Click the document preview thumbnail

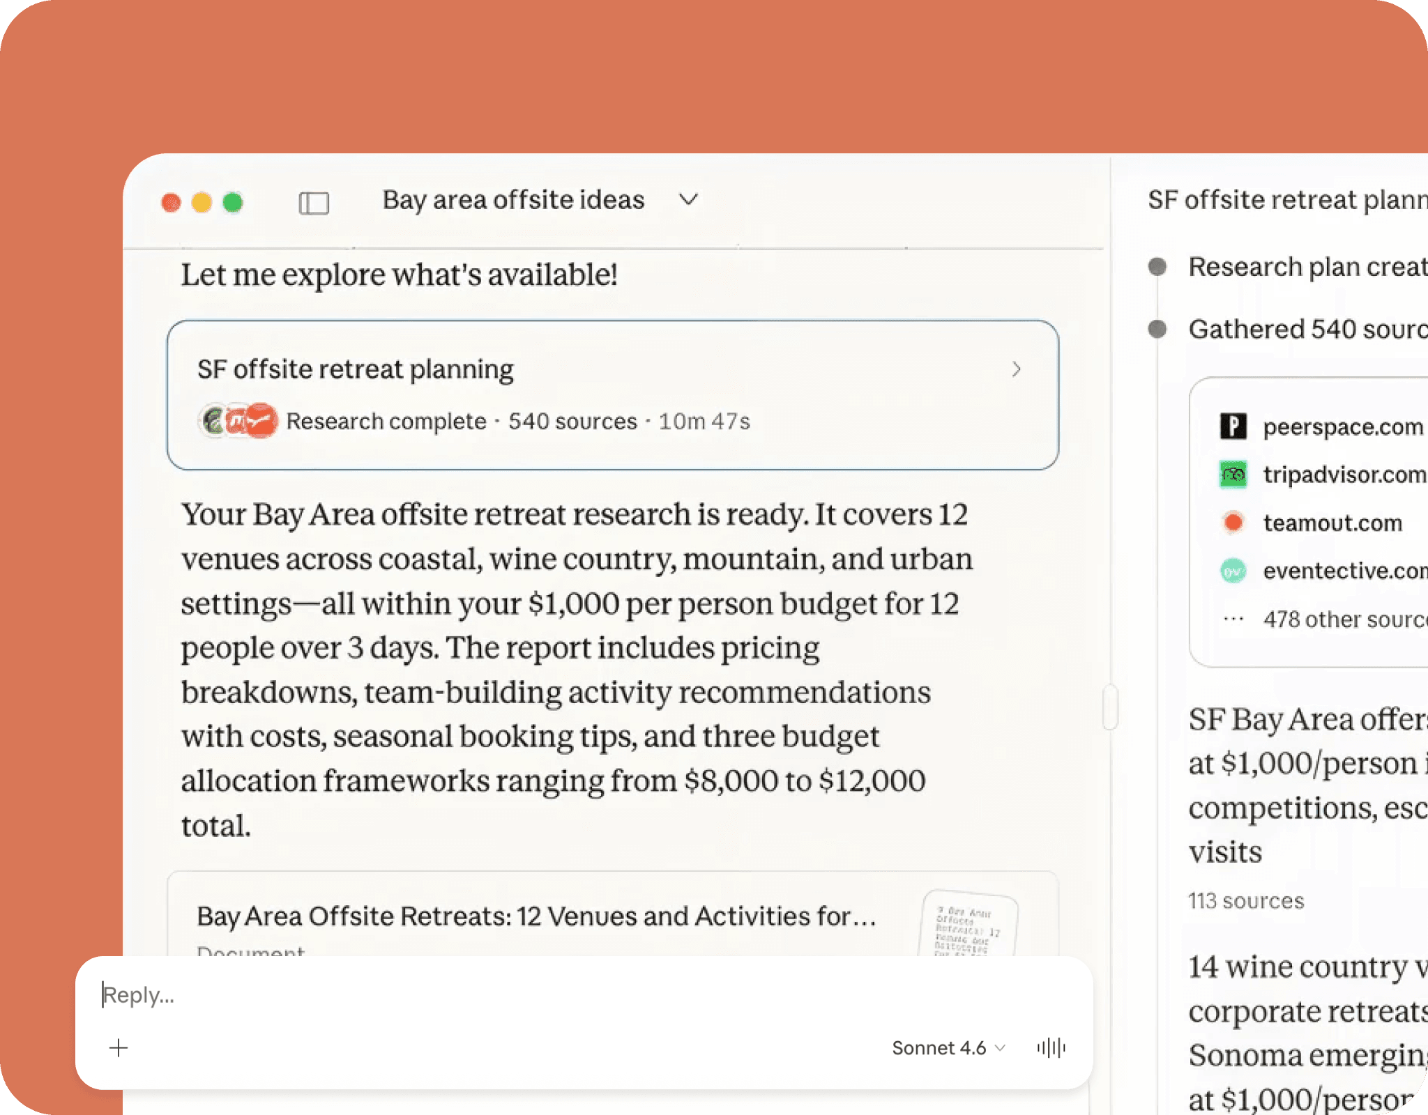[x=969, y=923]
